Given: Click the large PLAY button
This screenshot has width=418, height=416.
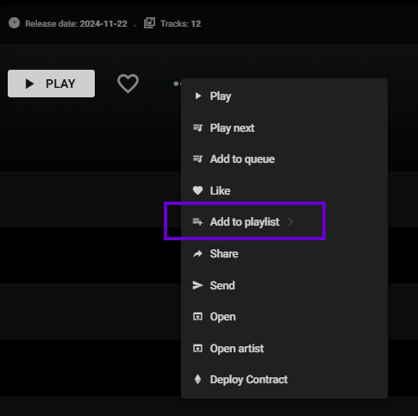Looking at the screenshot, I should click(51, 84).
